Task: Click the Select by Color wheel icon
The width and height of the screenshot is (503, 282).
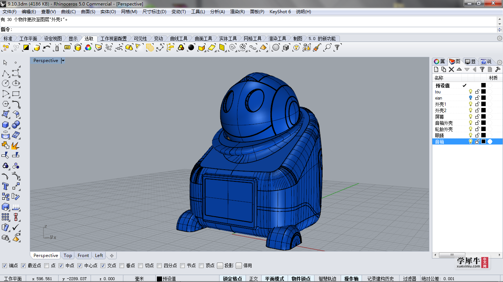Action: pos(88,47)
